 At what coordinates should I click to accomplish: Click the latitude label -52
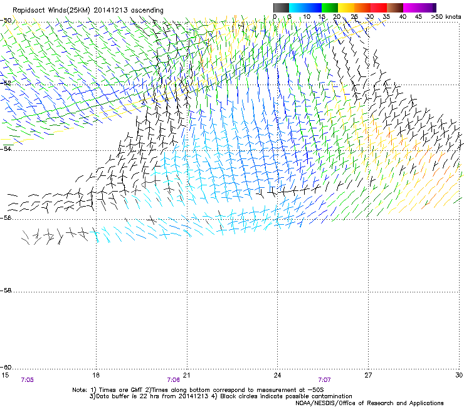point(6,83)
